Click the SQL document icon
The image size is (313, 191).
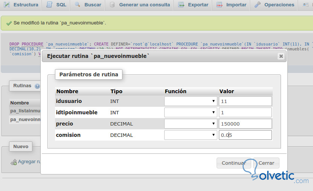point(49,5)
